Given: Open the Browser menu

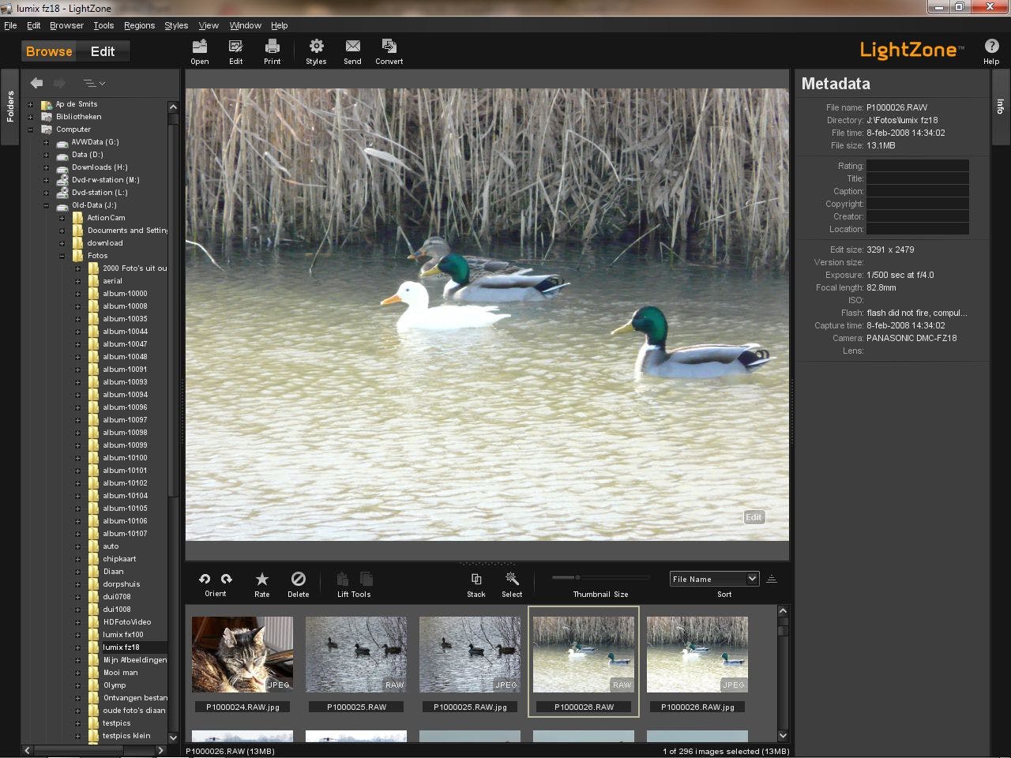Looking at the screenshot, I should click(66, 25).
